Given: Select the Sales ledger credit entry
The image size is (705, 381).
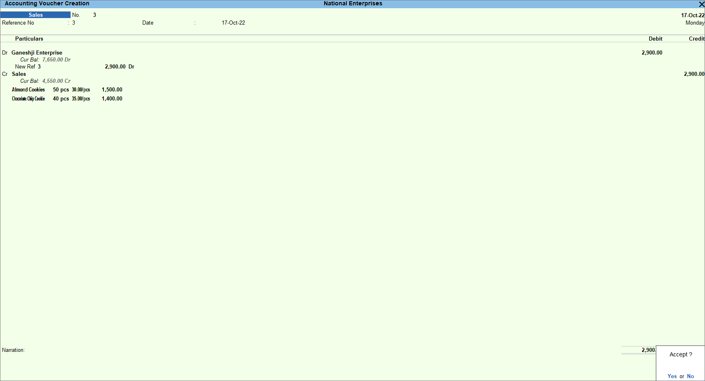Looking at the screenshot, I should click(x=19, y=74).
